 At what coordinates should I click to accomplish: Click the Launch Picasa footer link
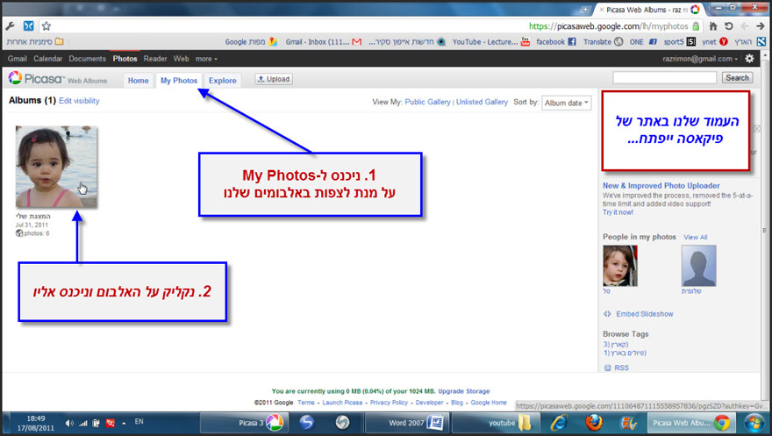click(342, 403)
